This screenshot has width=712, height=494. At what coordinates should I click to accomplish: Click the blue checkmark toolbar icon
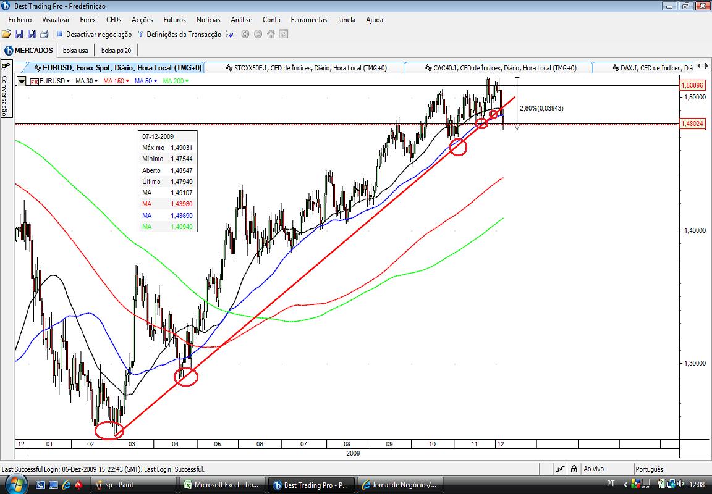point(231,35)
